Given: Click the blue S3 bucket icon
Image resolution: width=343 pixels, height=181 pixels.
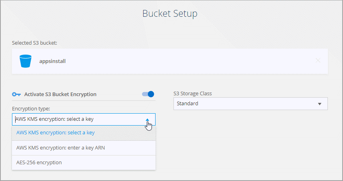Looking at the screenshot, I should (25, 61).
